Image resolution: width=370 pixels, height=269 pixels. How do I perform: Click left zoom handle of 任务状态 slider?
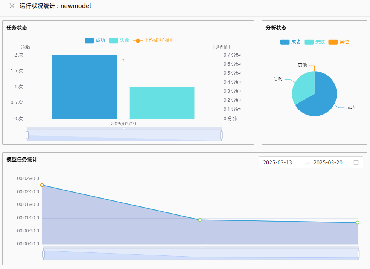pyautogui.click(x=27, y=135)
